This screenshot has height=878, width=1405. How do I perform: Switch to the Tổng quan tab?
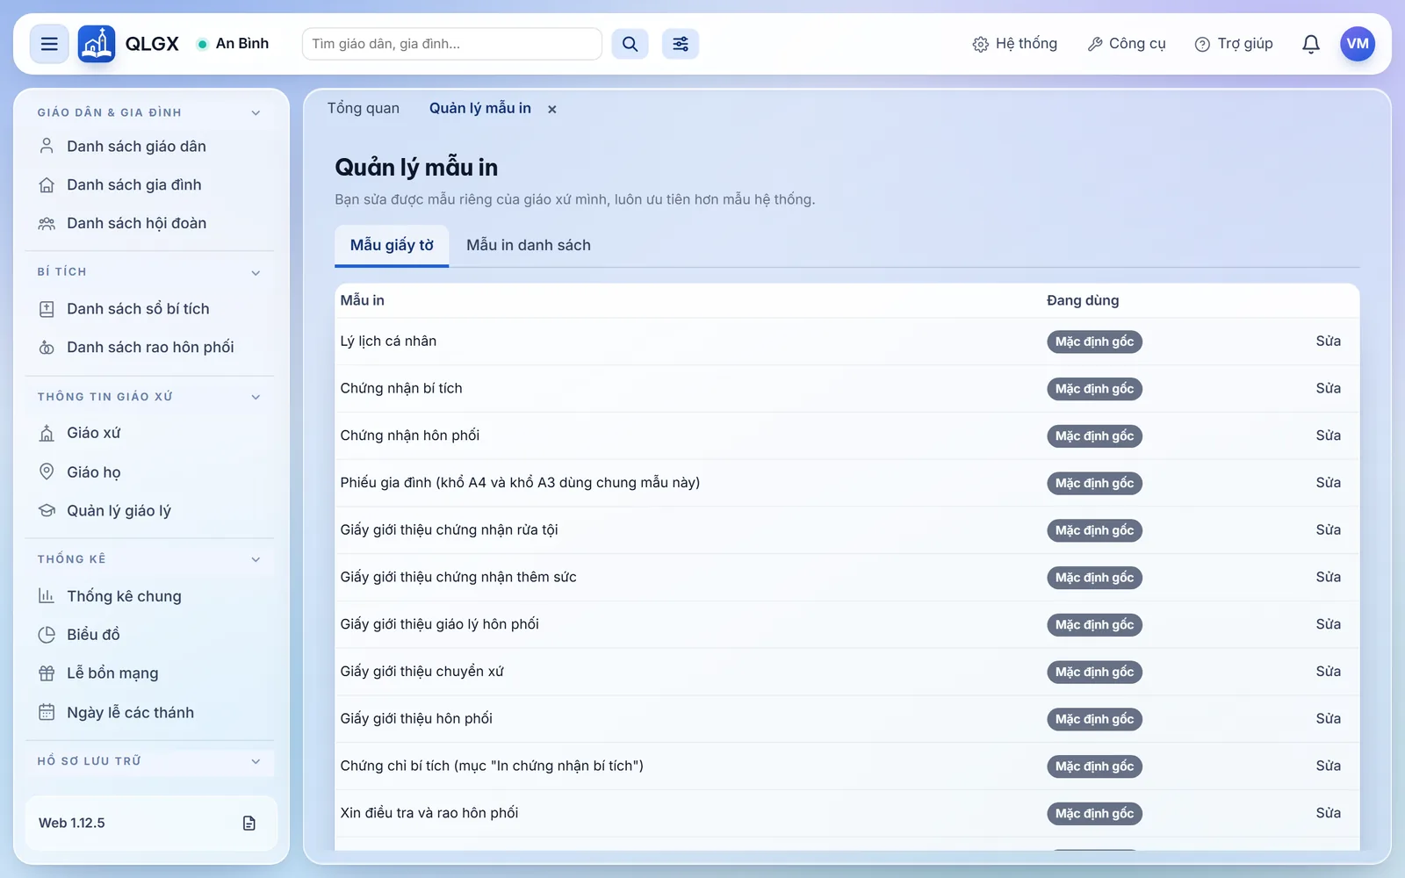(x=364, y=108)
